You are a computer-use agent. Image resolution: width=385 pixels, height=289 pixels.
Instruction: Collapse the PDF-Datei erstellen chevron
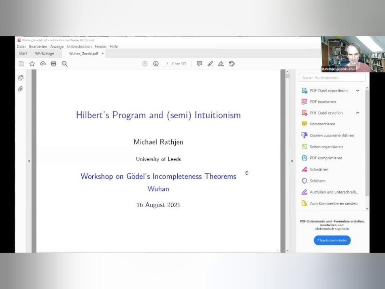coord(357,113)
